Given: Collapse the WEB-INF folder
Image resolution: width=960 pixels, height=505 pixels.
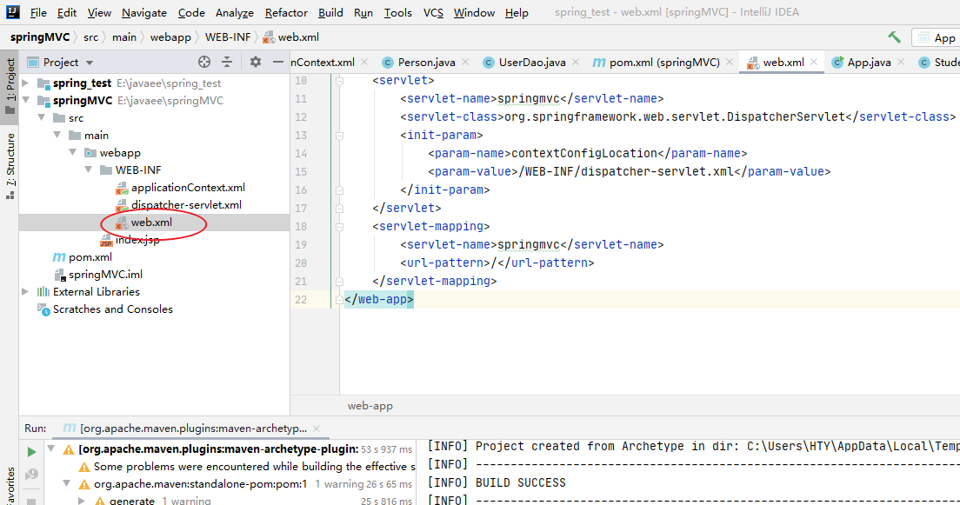Looking at the screenshot, I should pyautogui.click(x=88, y=169).
